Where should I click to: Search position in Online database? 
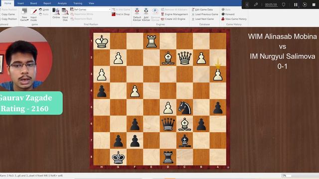click(x=56, y=13)
